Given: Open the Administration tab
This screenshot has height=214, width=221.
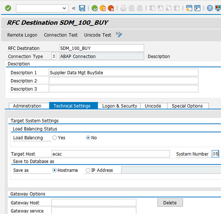Looking at the screenshot, I should pyautogui.click(x=27, y=106).
